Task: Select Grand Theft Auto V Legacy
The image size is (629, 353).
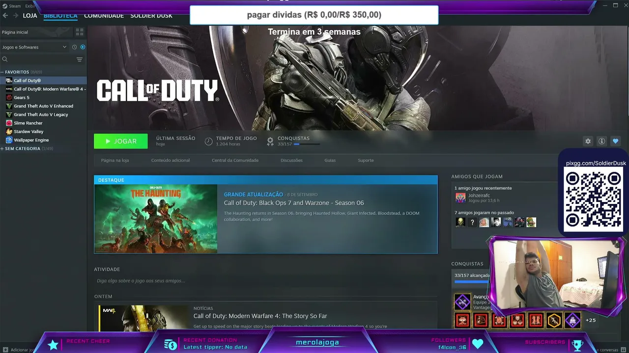Action: (43, 115)
